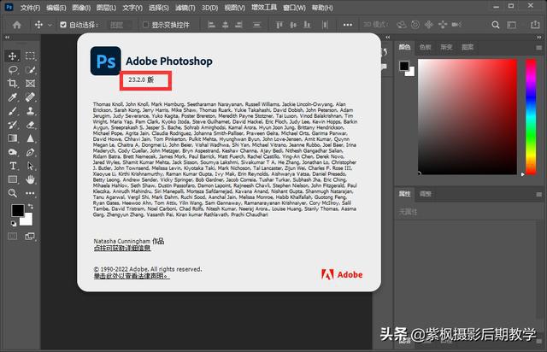Click the foreground color swatch in toolbox
Screen dimensions: 547x352
[x=17, y=210]
